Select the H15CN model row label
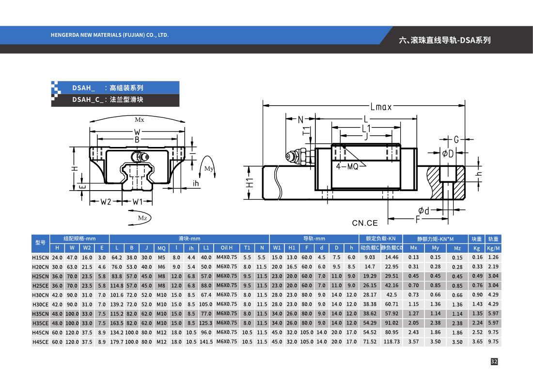 coord(41,257)
